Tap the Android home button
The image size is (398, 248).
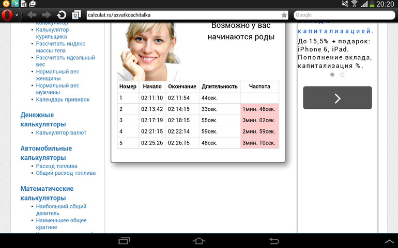tap(199, 241)
